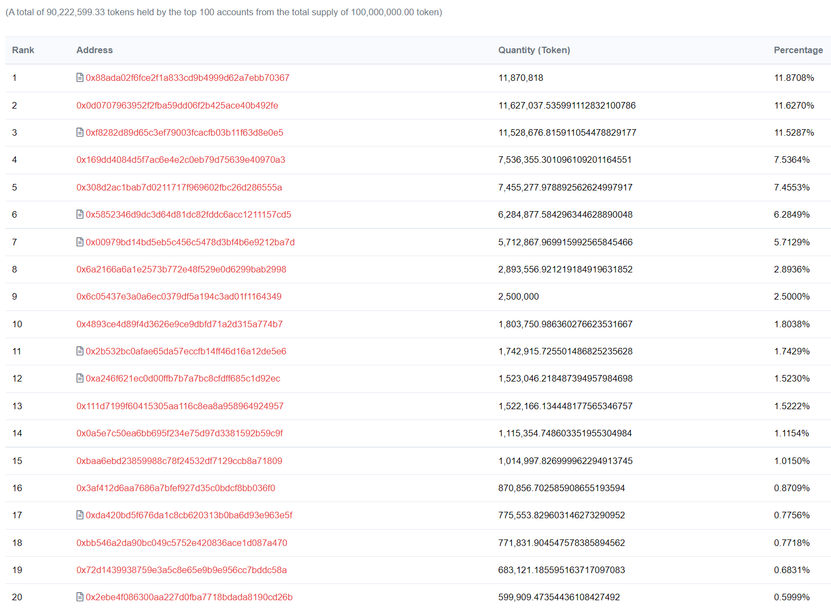
Task: Click the percentage 1.0150%
Action: click(792, 461)
